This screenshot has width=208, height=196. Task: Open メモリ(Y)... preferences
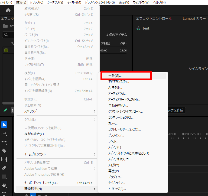coord(133,165)
